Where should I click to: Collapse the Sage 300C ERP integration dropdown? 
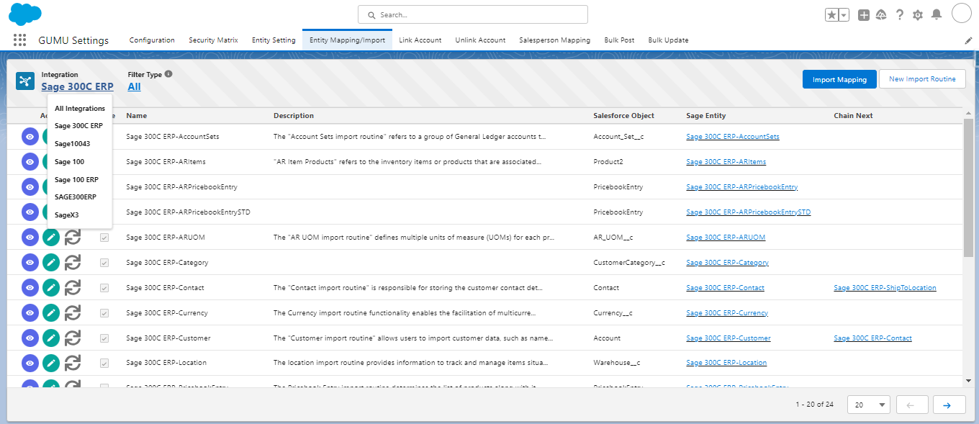[77, 86]
